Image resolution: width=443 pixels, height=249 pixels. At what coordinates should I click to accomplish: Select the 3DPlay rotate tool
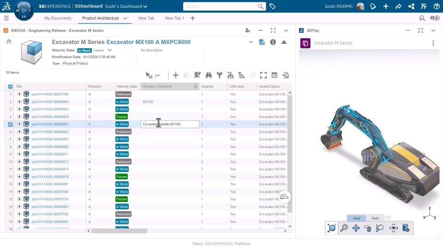click(x=368, y=228)
